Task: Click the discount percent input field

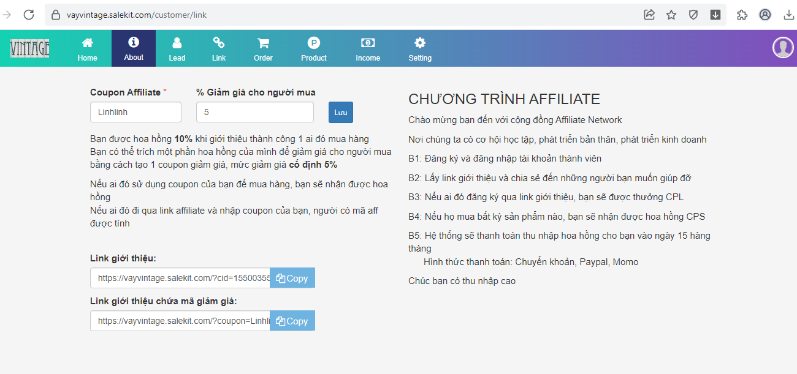Action: pyautogui.click(x=254, y=112)
